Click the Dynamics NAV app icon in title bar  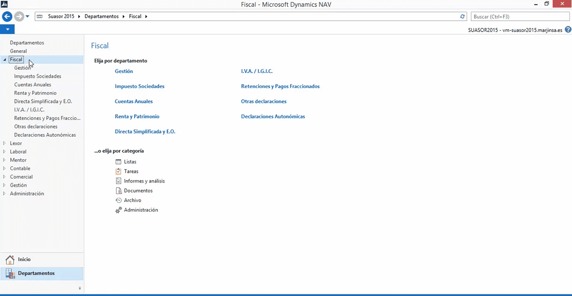4,4
